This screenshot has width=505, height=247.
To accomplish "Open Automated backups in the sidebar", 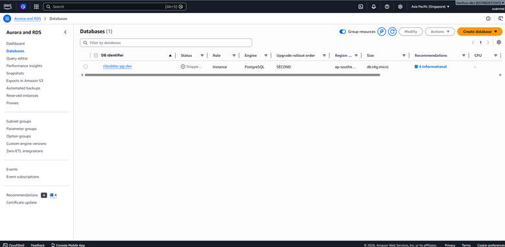I will click(23, 88).
